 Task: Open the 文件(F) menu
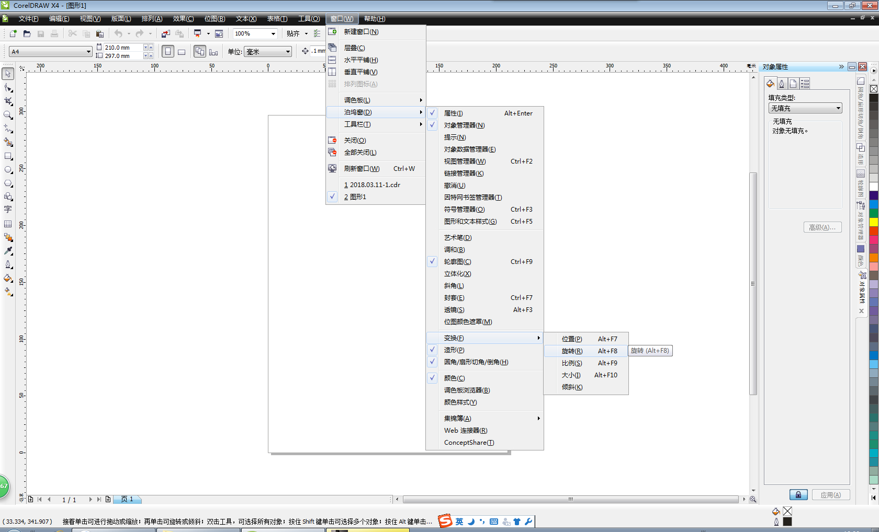(29, 19)
